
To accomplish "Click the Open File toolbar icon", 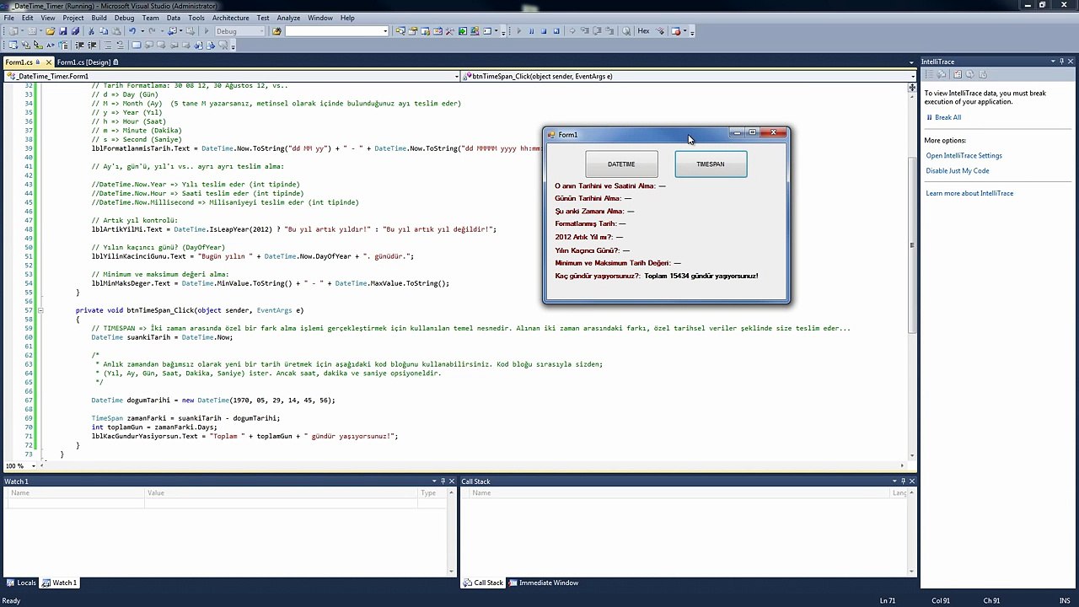I will 51,31.
